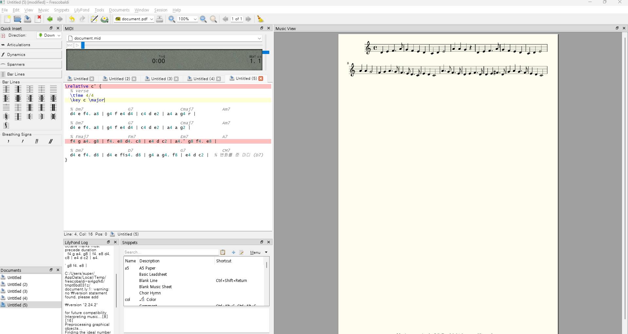Image resolution: width=628 pixels, height=334 pixels.
Task: Insert the dashed bar line
Action: pyautogui.click(x=42, y=89)
